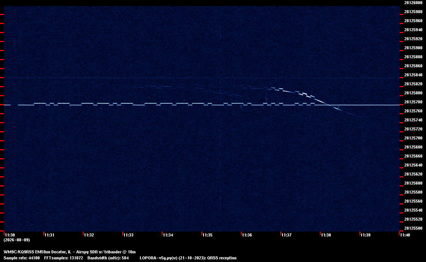The image size is (426, 262).
Task: Click the 28125620 frequency label
Action: click(413, 174)
